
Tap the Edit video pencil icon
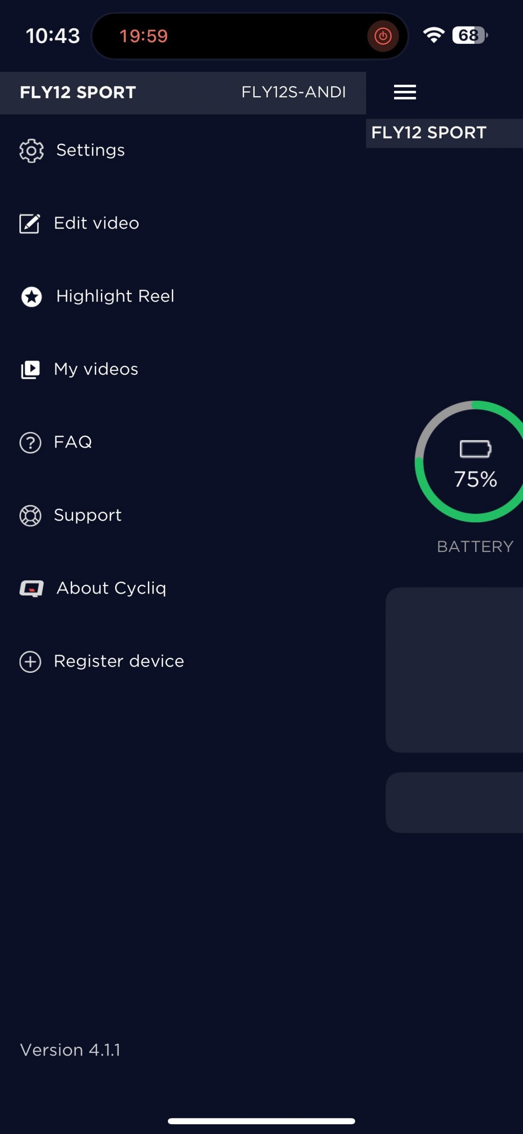(x=30, y=223)
